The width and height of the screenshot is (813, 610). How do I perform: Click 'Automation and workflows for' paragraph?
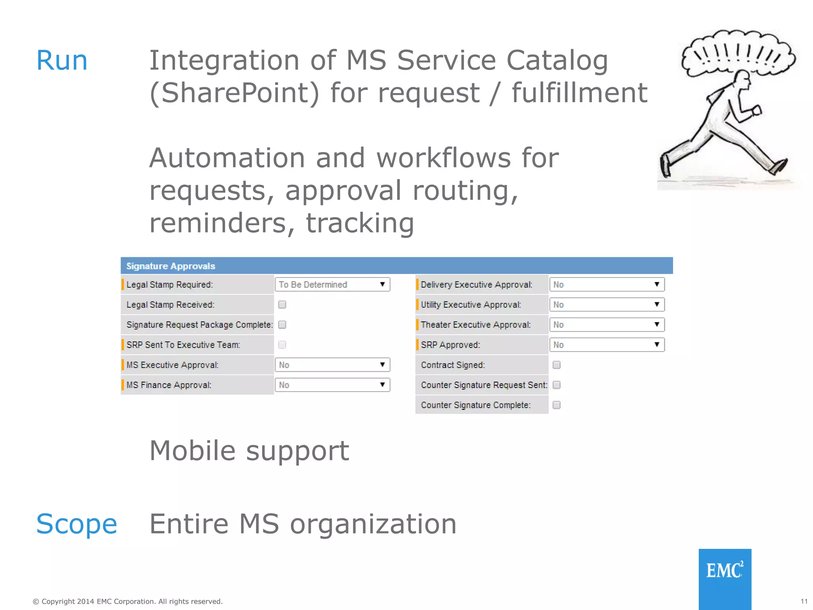[x=354, y=158]
